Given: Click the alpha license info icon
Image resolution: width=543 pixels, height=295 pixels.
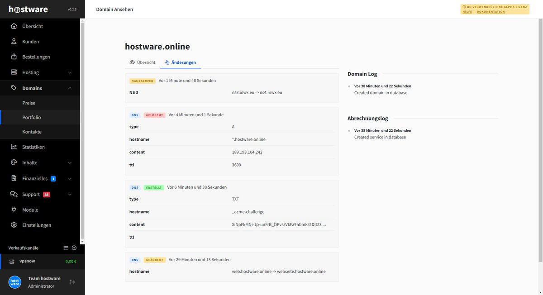Looking at the screenshot, I should coord(464,7).
